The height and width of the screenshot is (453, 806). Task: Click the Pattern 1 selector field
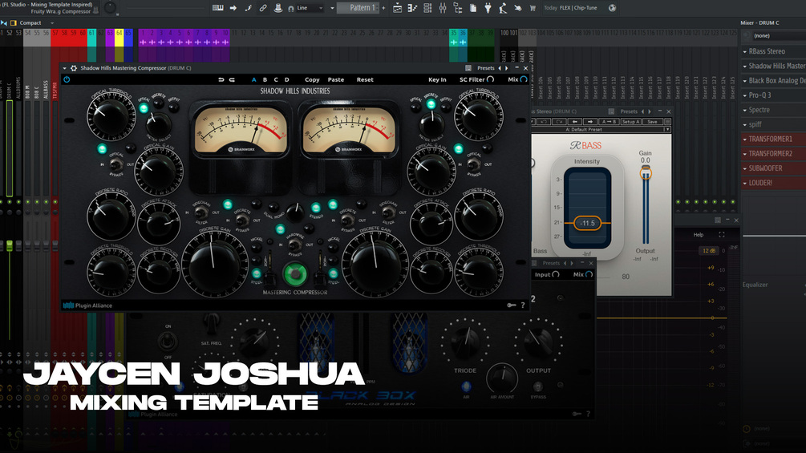358,8
